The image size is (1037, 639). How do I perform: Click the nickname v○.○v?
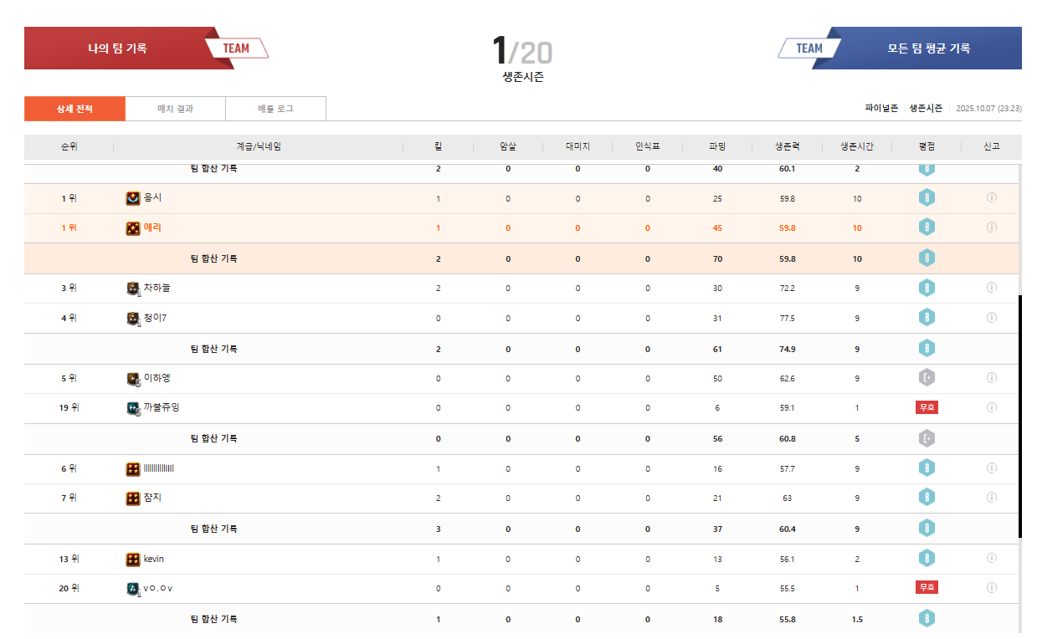click(158, 588)
